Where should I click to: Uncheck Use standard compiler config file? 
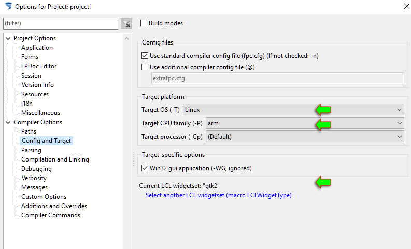point(145,56)
